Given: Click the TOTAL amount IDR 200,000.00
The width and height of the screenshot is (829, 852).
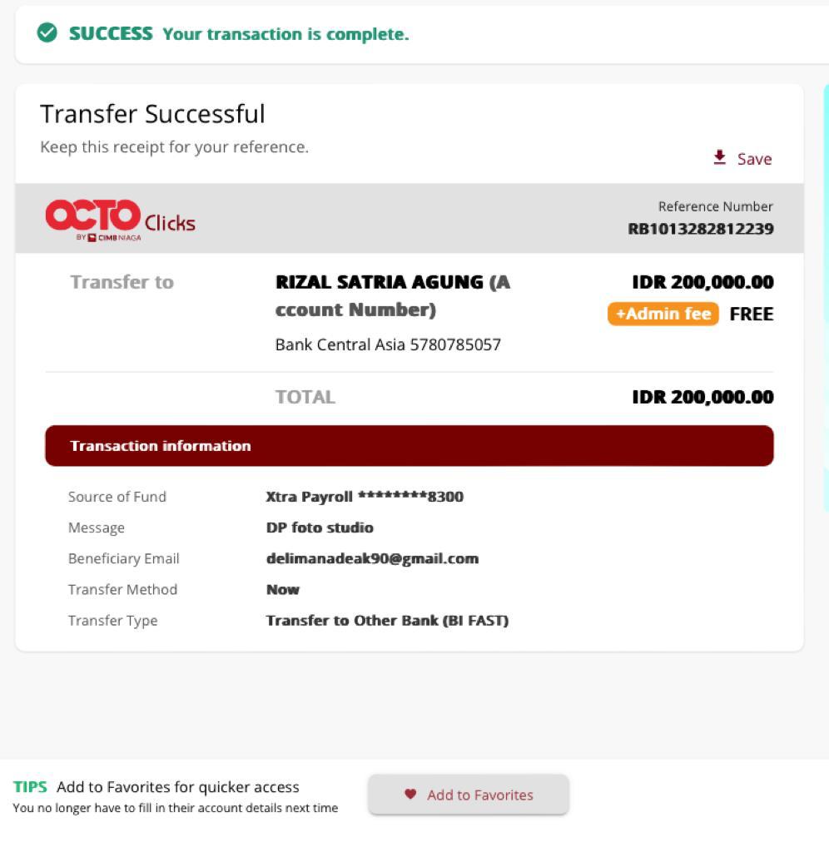Looking at the screenshot, I should (702, 397).
